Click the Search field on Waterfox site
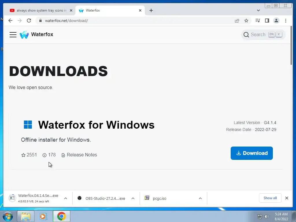The height and width of the screenshot is (222, 296). pyautogui.click(x=263, y=35)
